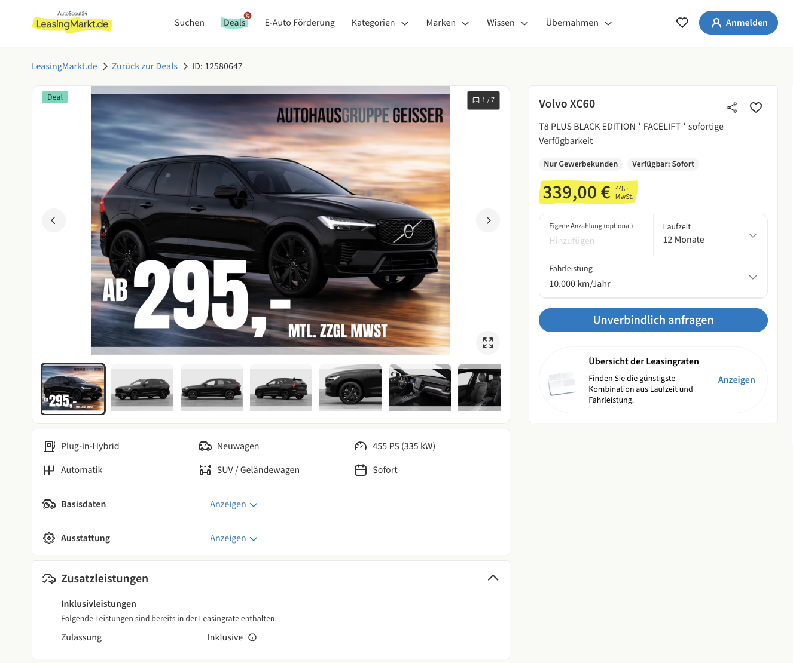
Task: Open the Fahrleistung 10.000 km/Jahr dropdown
Action: coord(653,277)
